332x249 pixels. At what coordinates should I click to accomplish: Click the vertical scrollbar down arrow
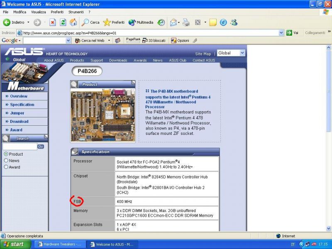329,229
